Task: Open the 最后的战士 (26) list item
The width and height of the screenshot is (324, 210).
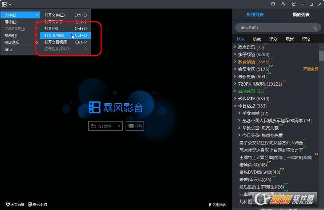Action: pos(262,187)
